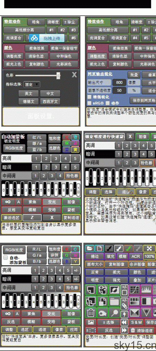The width and height of the screenshot is (156, 351).
Task: Click the cloud 拖拽上传 upload button
Action: pyautogui.click(x=47, y=38)
